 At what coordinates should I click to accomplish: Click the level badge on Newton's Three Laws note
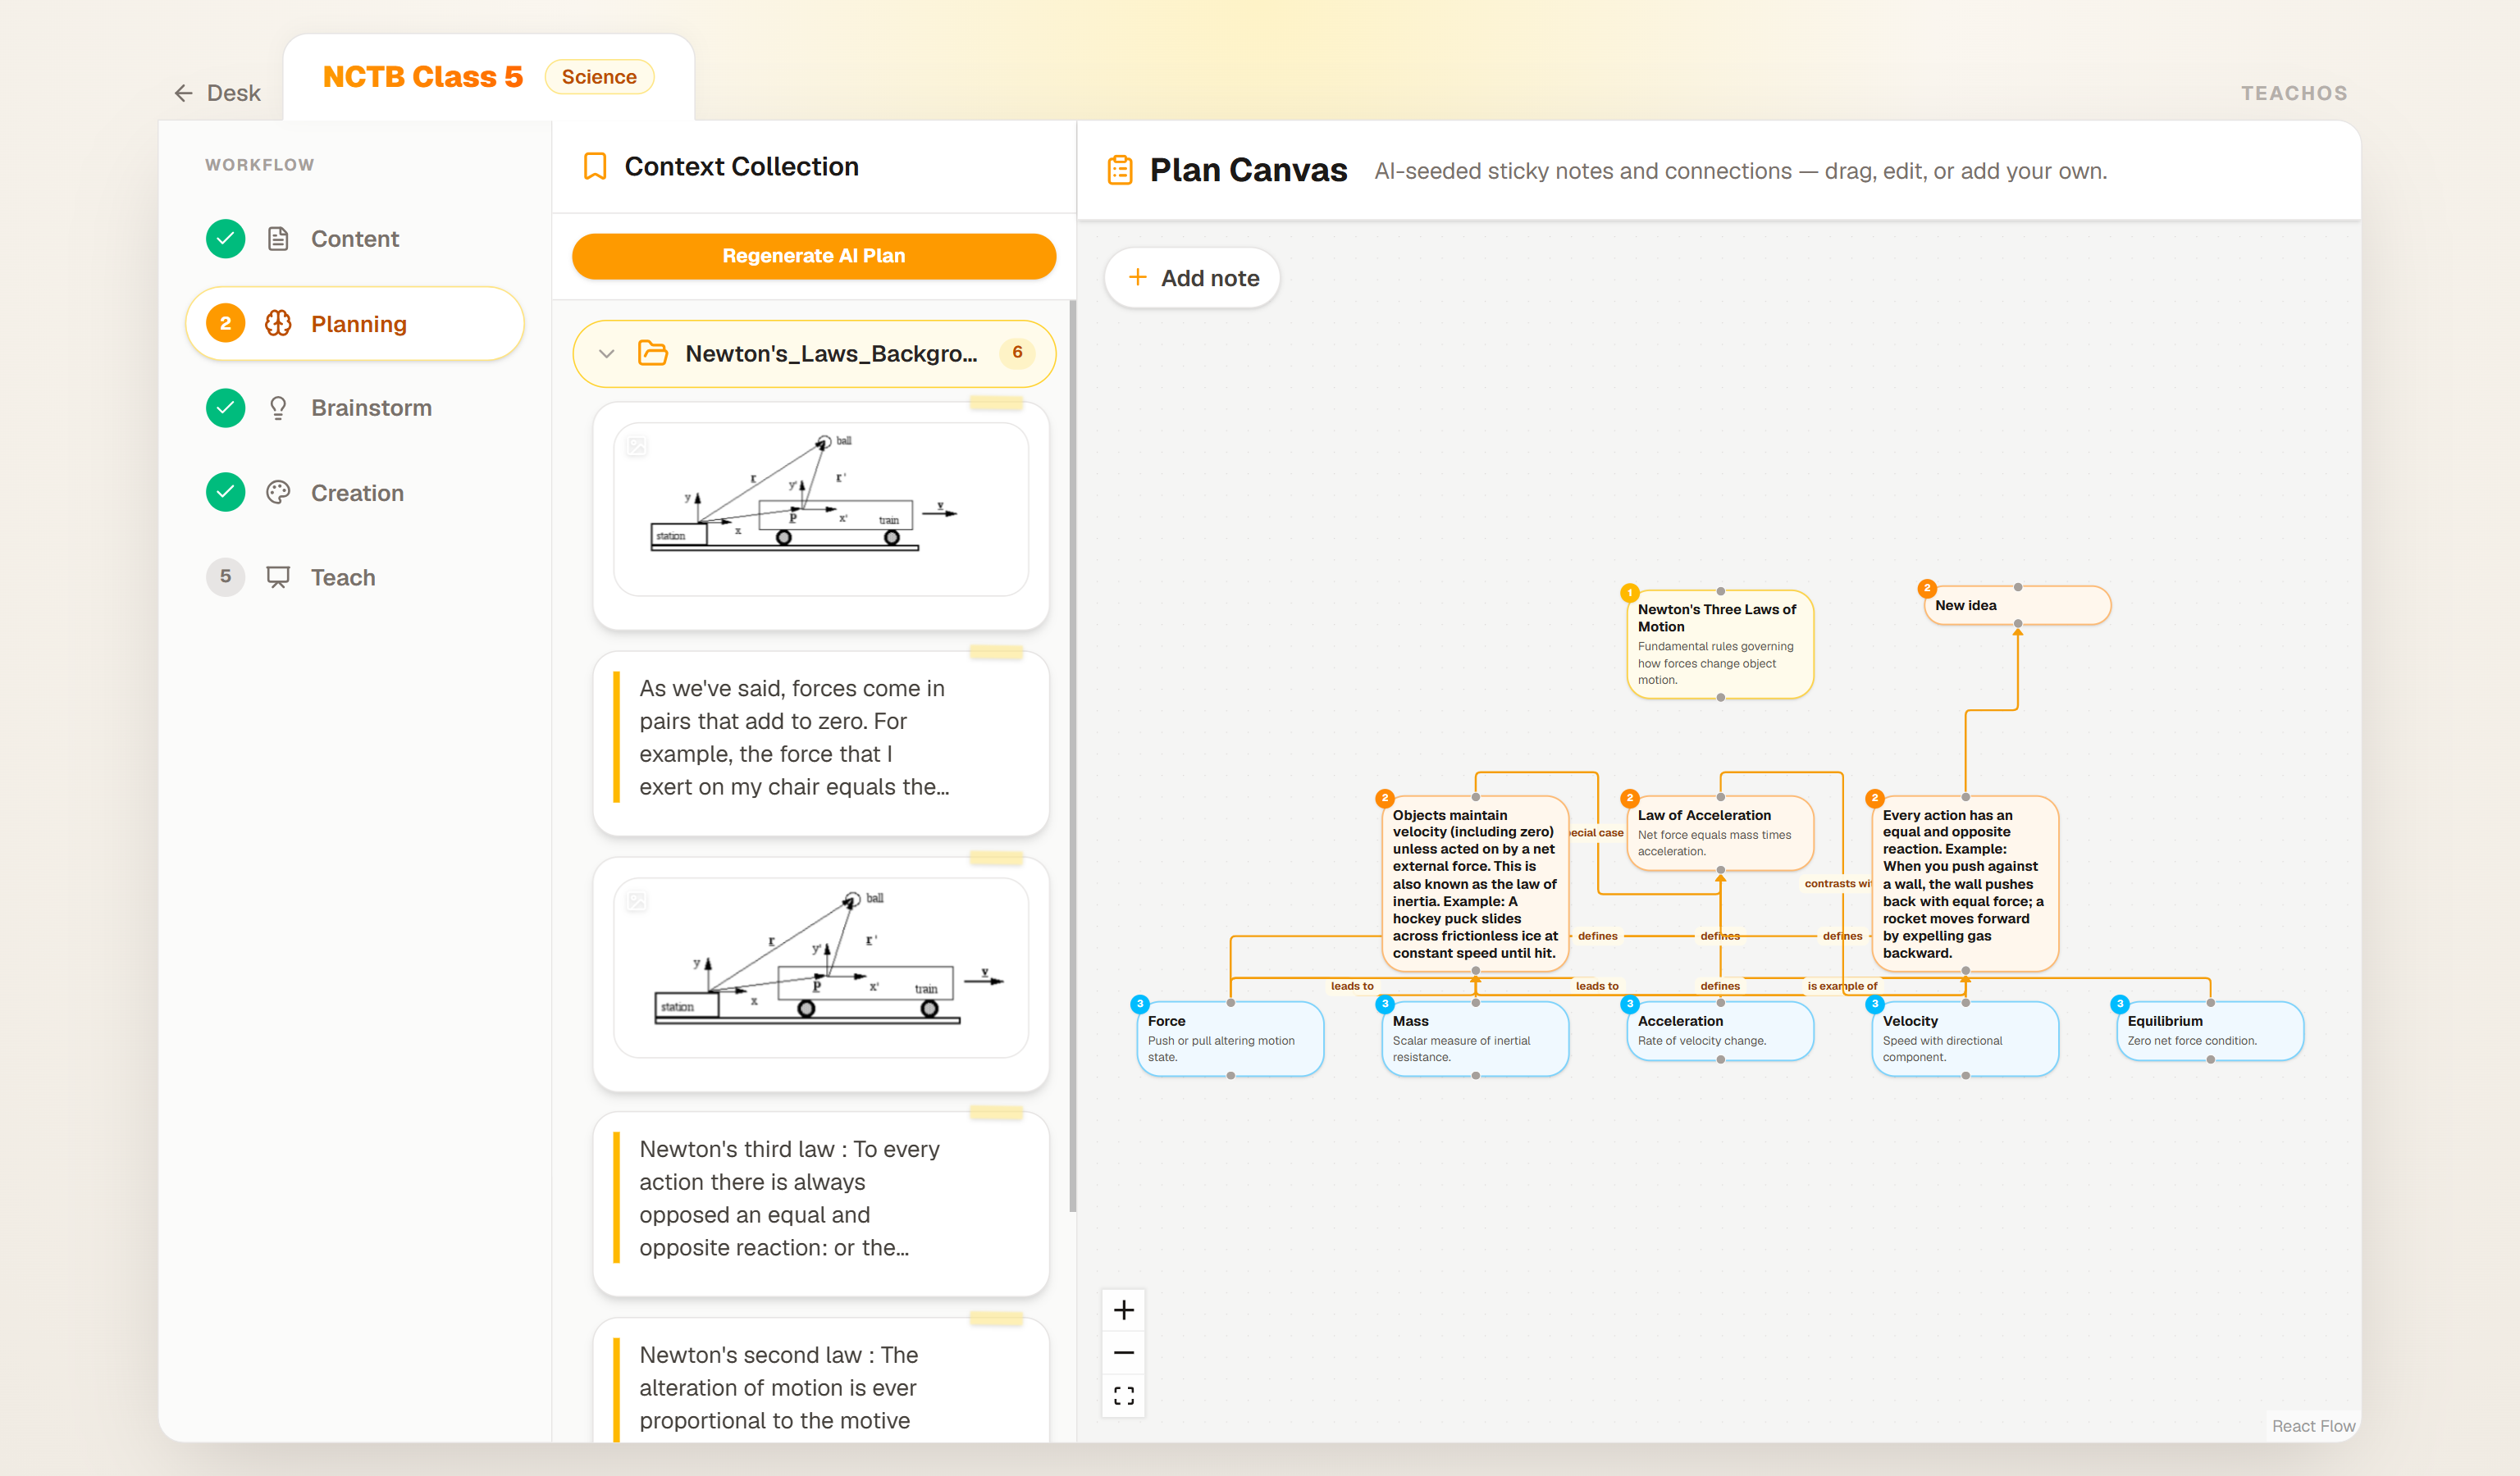(1629, 593)
